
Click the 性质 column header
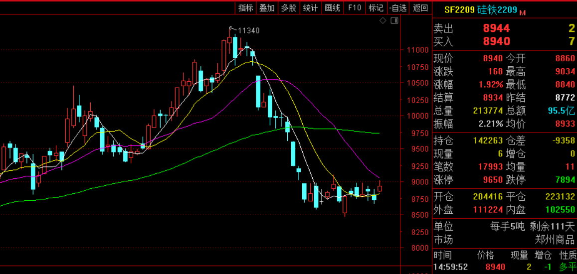(x=567, y=255)
